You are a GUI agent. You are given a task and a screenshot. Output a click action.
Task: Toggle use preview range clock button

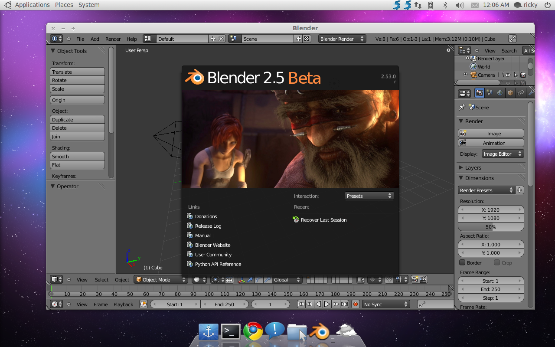click(x=144, y=304)
